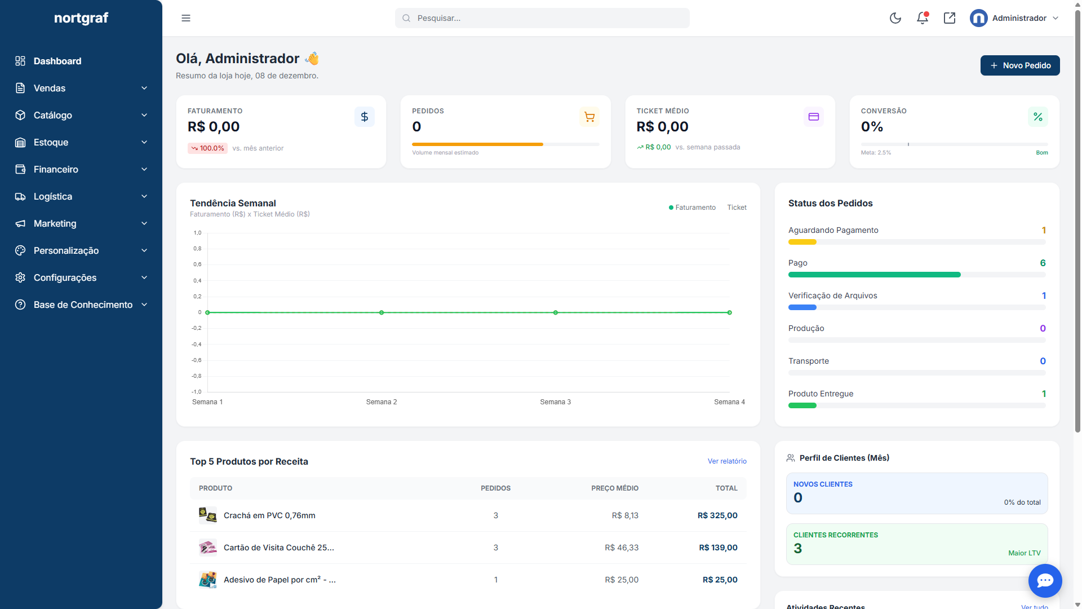
Task: Focus the Pesquisar search field
Action: click(x=542, y=18)
